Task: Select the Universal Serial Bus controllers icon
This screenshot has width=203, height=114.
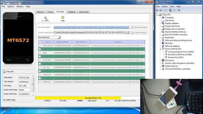Action: (163, 69)
